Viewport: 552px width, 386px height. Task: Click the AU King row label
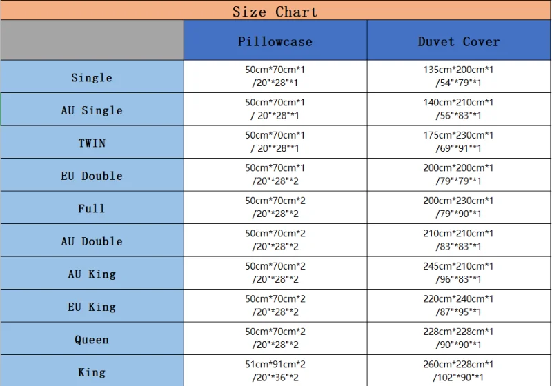(92, 274)
